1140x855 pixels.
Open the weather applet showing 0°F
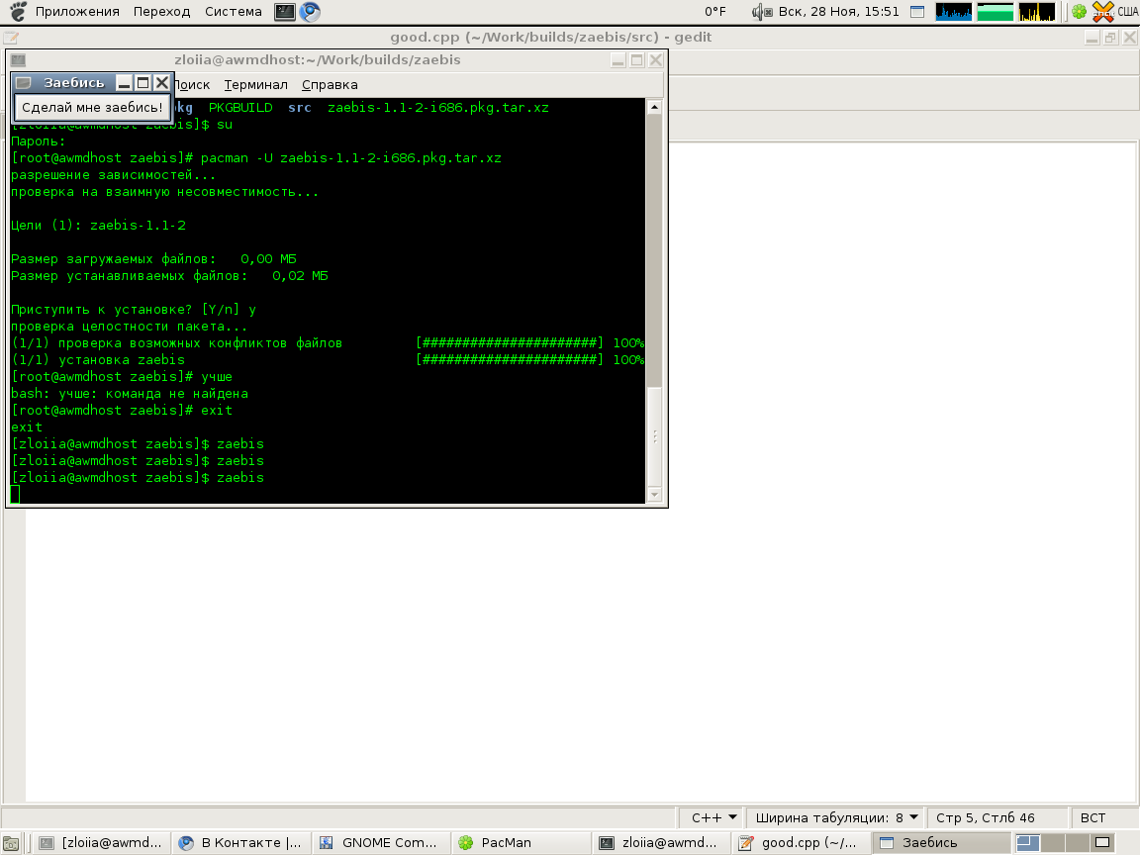714,12
